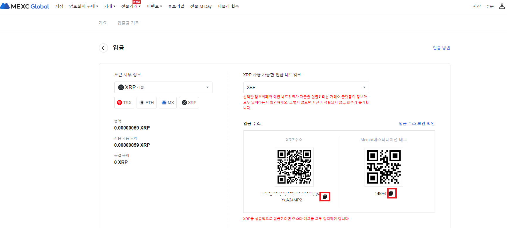Click the memo number 14994

[x=381, y=194]
